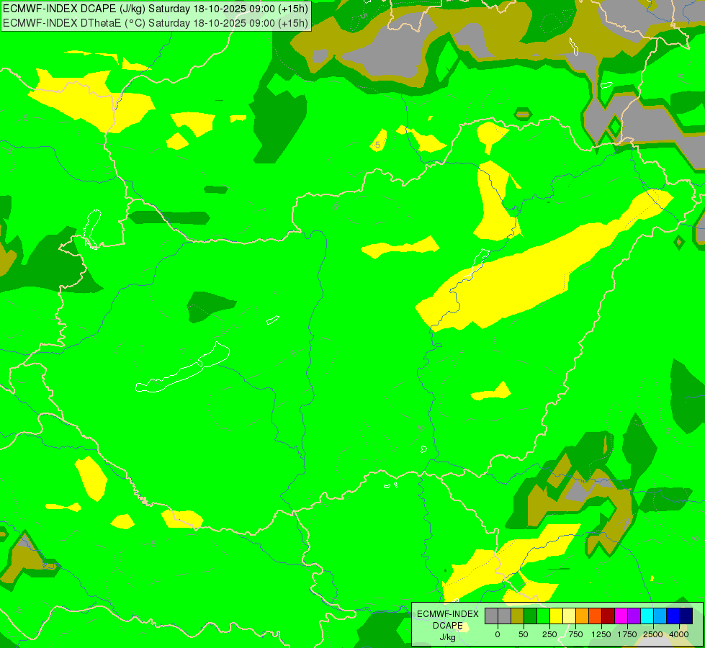The height and width of the screenshot is (648, 705).
Task: Click the legend title 'ECMWF-INDEX'
Action: point(448,614)
